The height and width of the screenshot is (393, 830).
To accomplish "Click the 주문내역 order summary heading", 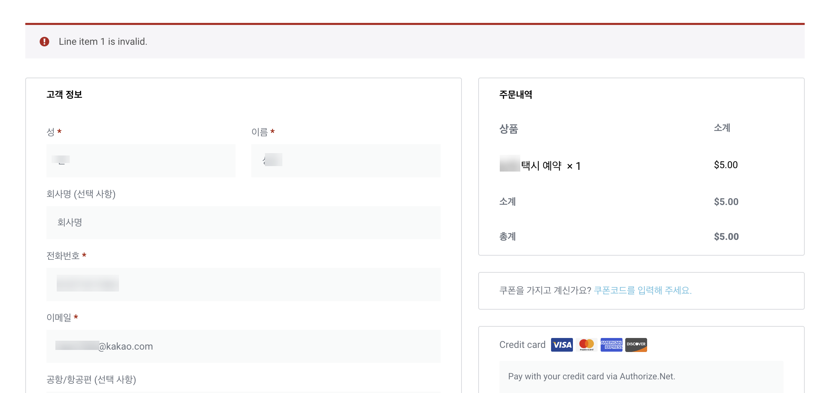I will point(516,95).
